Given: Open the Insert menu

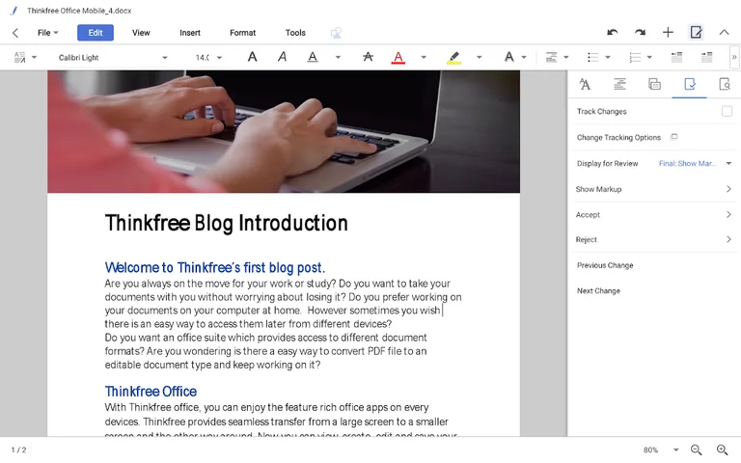Looking at the screenshot, I should (x=190, y=33).
